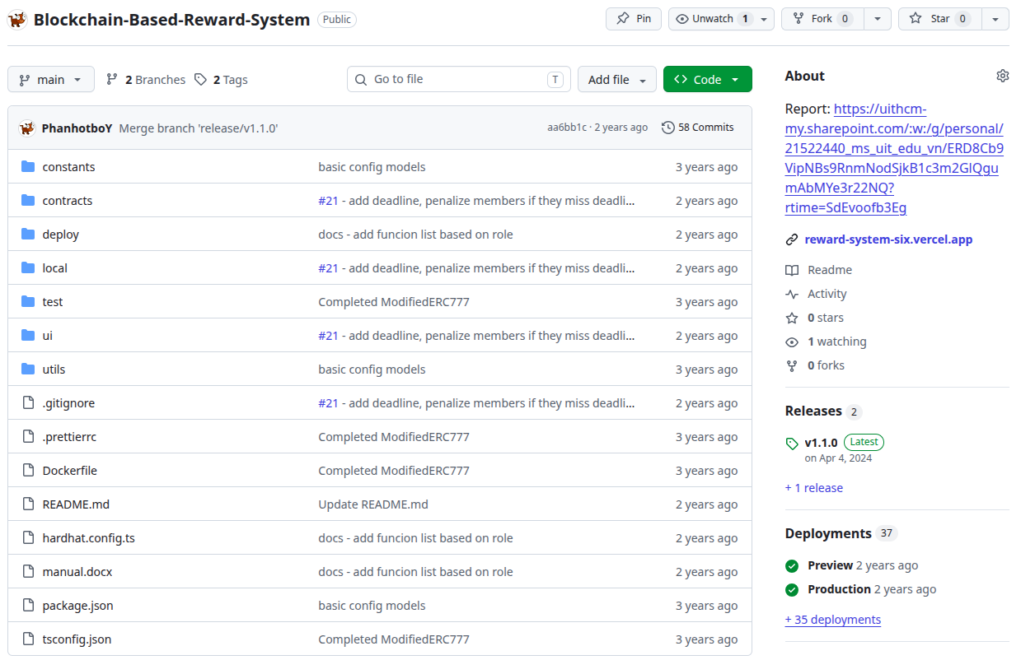The height and width of the screenshot is (660, 1021).
Task: Toggle Unwatch on the repository
Action: coord(713,19)
